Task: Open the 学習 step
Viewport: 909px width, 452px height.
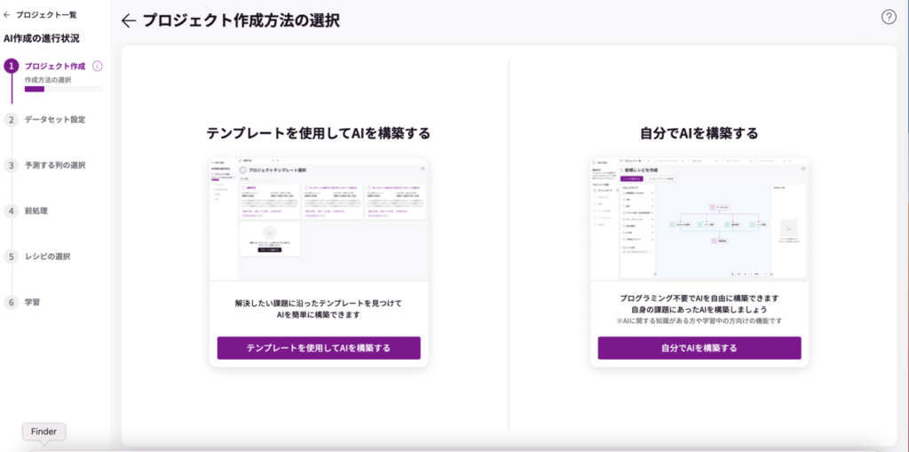Action: (x=32, y=302)
